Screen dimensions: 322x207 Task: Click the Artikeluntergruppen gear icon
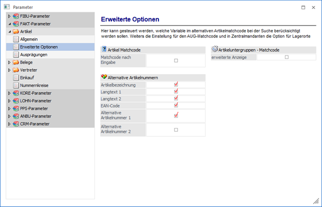(x=215, y=49)
